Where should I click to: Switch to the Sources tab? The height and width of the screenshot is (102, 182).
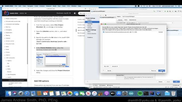click(x=120, y=20)
